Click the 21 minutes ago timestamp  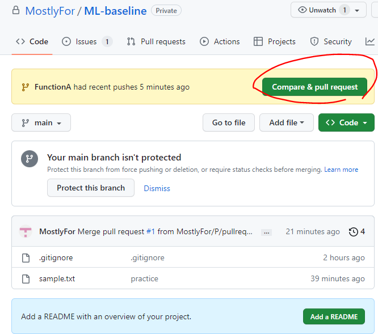[313, 232]
